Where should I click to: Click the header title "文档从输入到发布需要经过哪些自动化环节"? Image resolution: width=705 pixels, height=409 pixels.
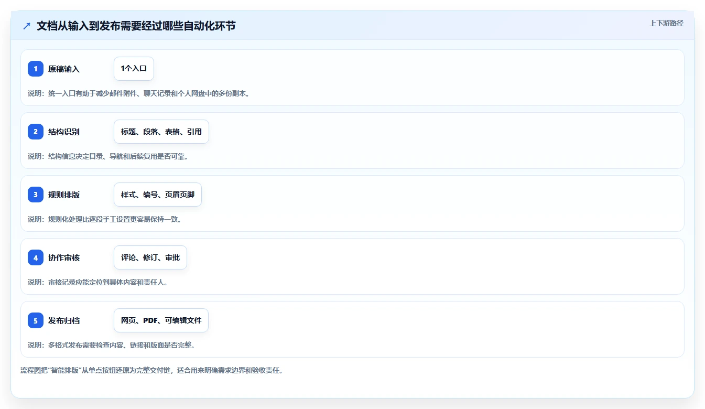pyautogui.click(x=136, y=26)
